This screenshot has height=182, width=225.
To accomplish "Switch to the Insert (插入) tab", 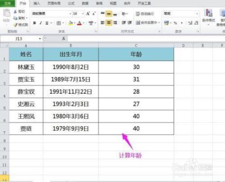I will (37, 3).
